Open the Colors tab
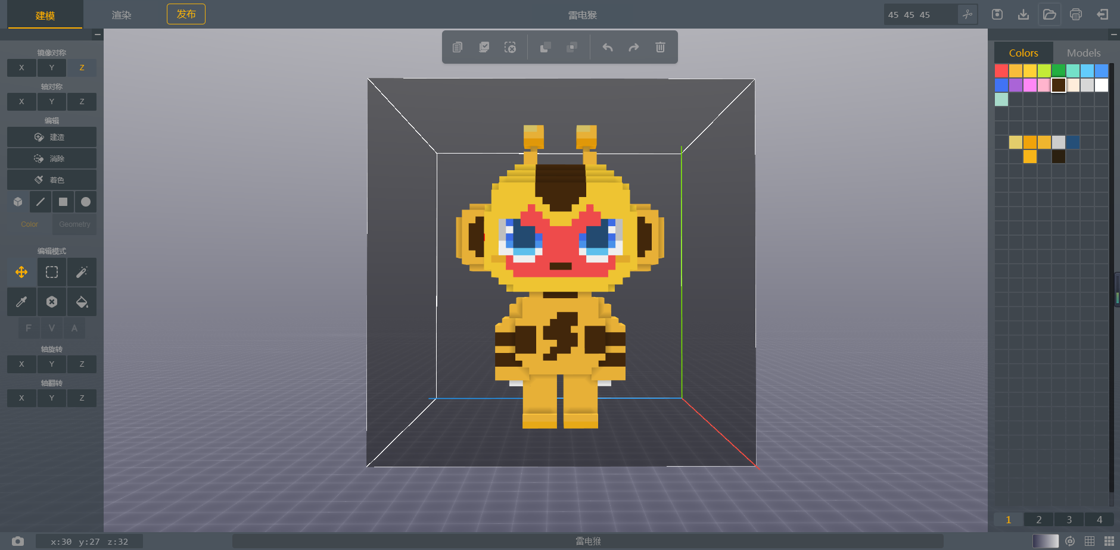Viewport: 1120px width, 550px height. coord(1023,53)
